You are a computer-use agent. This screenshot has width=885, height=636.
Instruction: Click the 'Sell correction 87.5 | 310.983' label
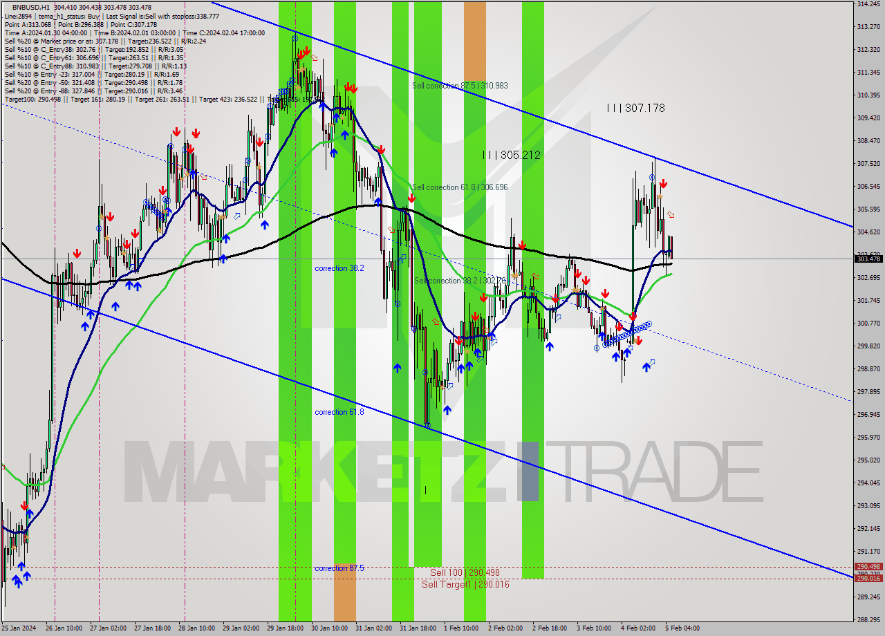coord(460,86)
